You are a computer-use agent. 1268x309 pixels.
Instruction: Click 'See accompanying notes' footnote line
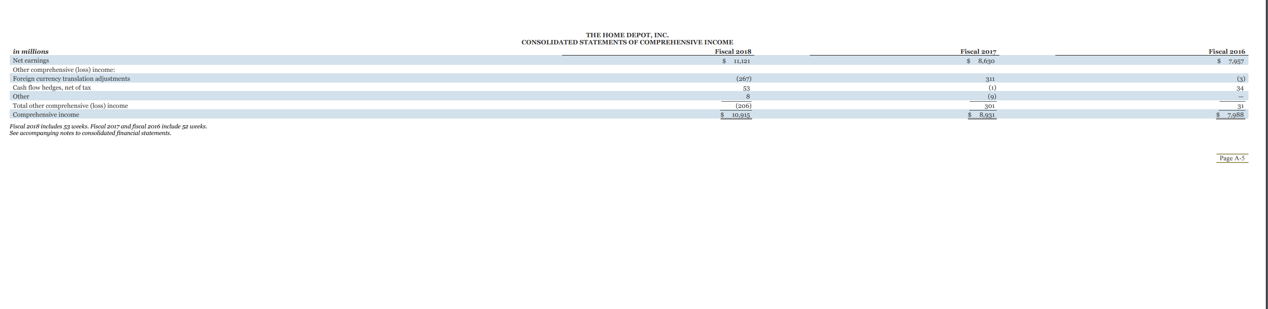coord(91,133)
